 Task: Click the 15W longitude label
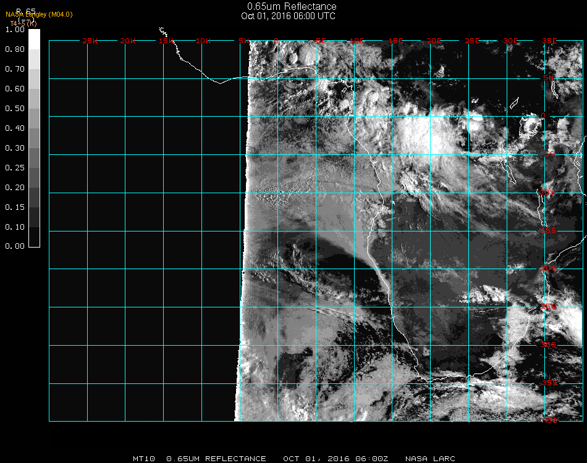[x=166, y=41]
